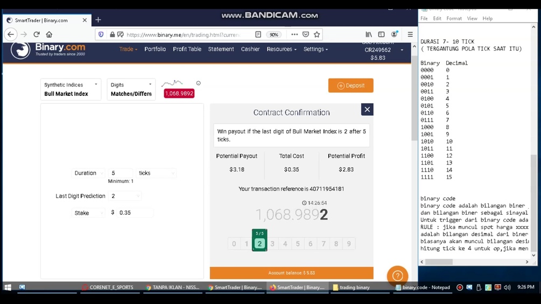
Task: Expand the Settings menu
Action: pos(315,50)
